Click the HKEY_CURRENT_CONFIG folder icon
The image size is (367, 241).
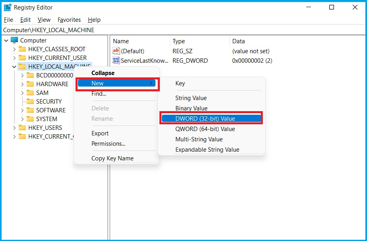pos(22,136)
